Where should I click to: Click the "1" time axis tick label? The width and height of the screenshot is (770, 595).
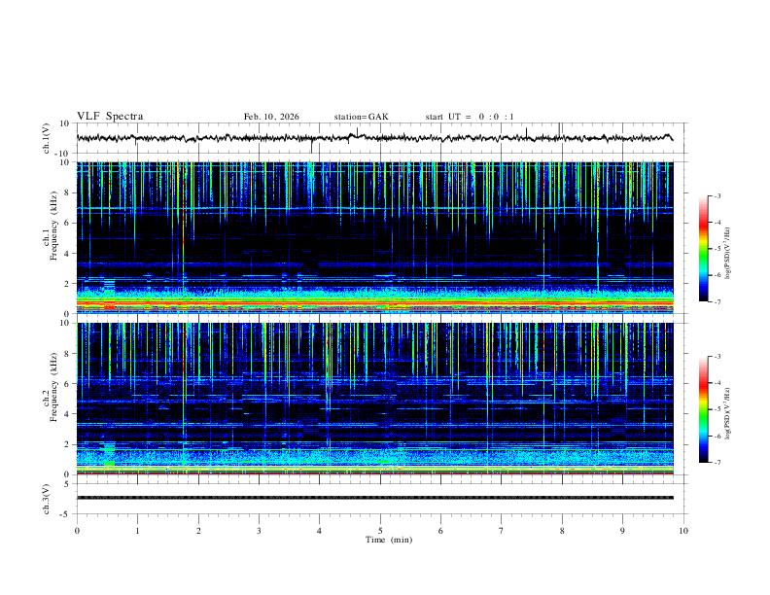tap(137, 531)
